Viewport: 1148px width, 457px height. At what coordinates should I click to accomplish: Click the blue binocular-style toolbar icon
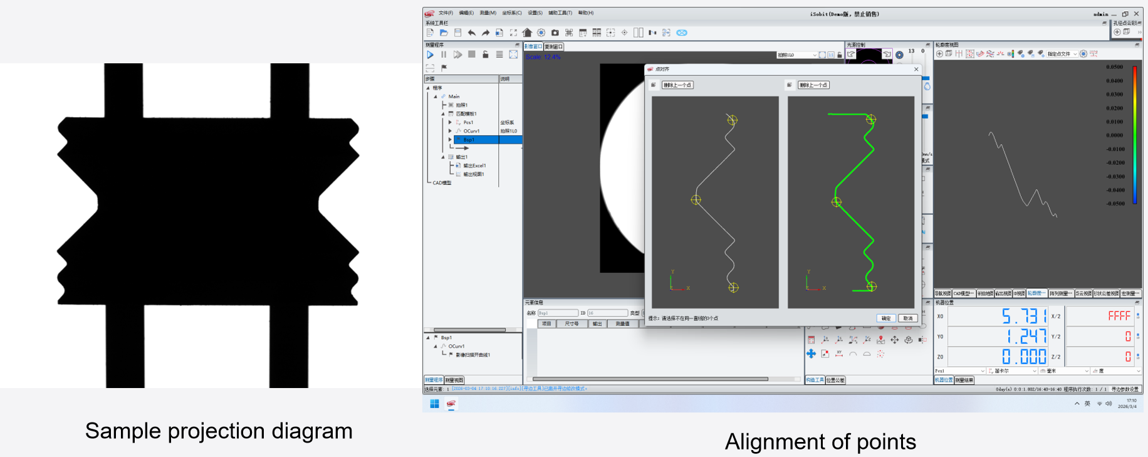click(682, 33)
